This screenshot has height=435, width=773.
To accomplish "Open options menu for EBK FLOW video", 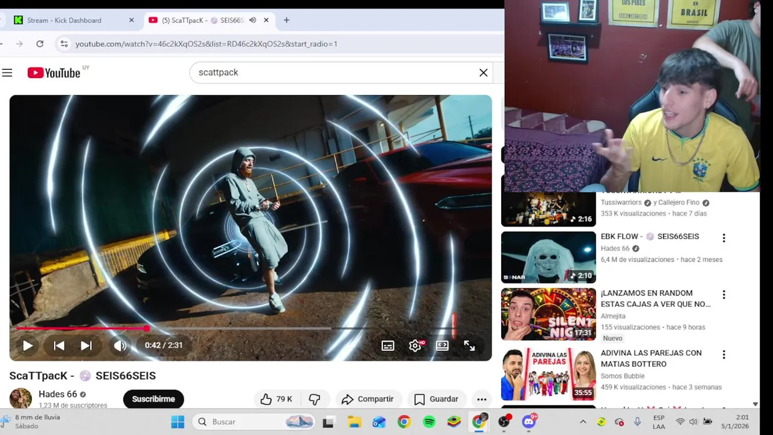I will pos(723,238).
